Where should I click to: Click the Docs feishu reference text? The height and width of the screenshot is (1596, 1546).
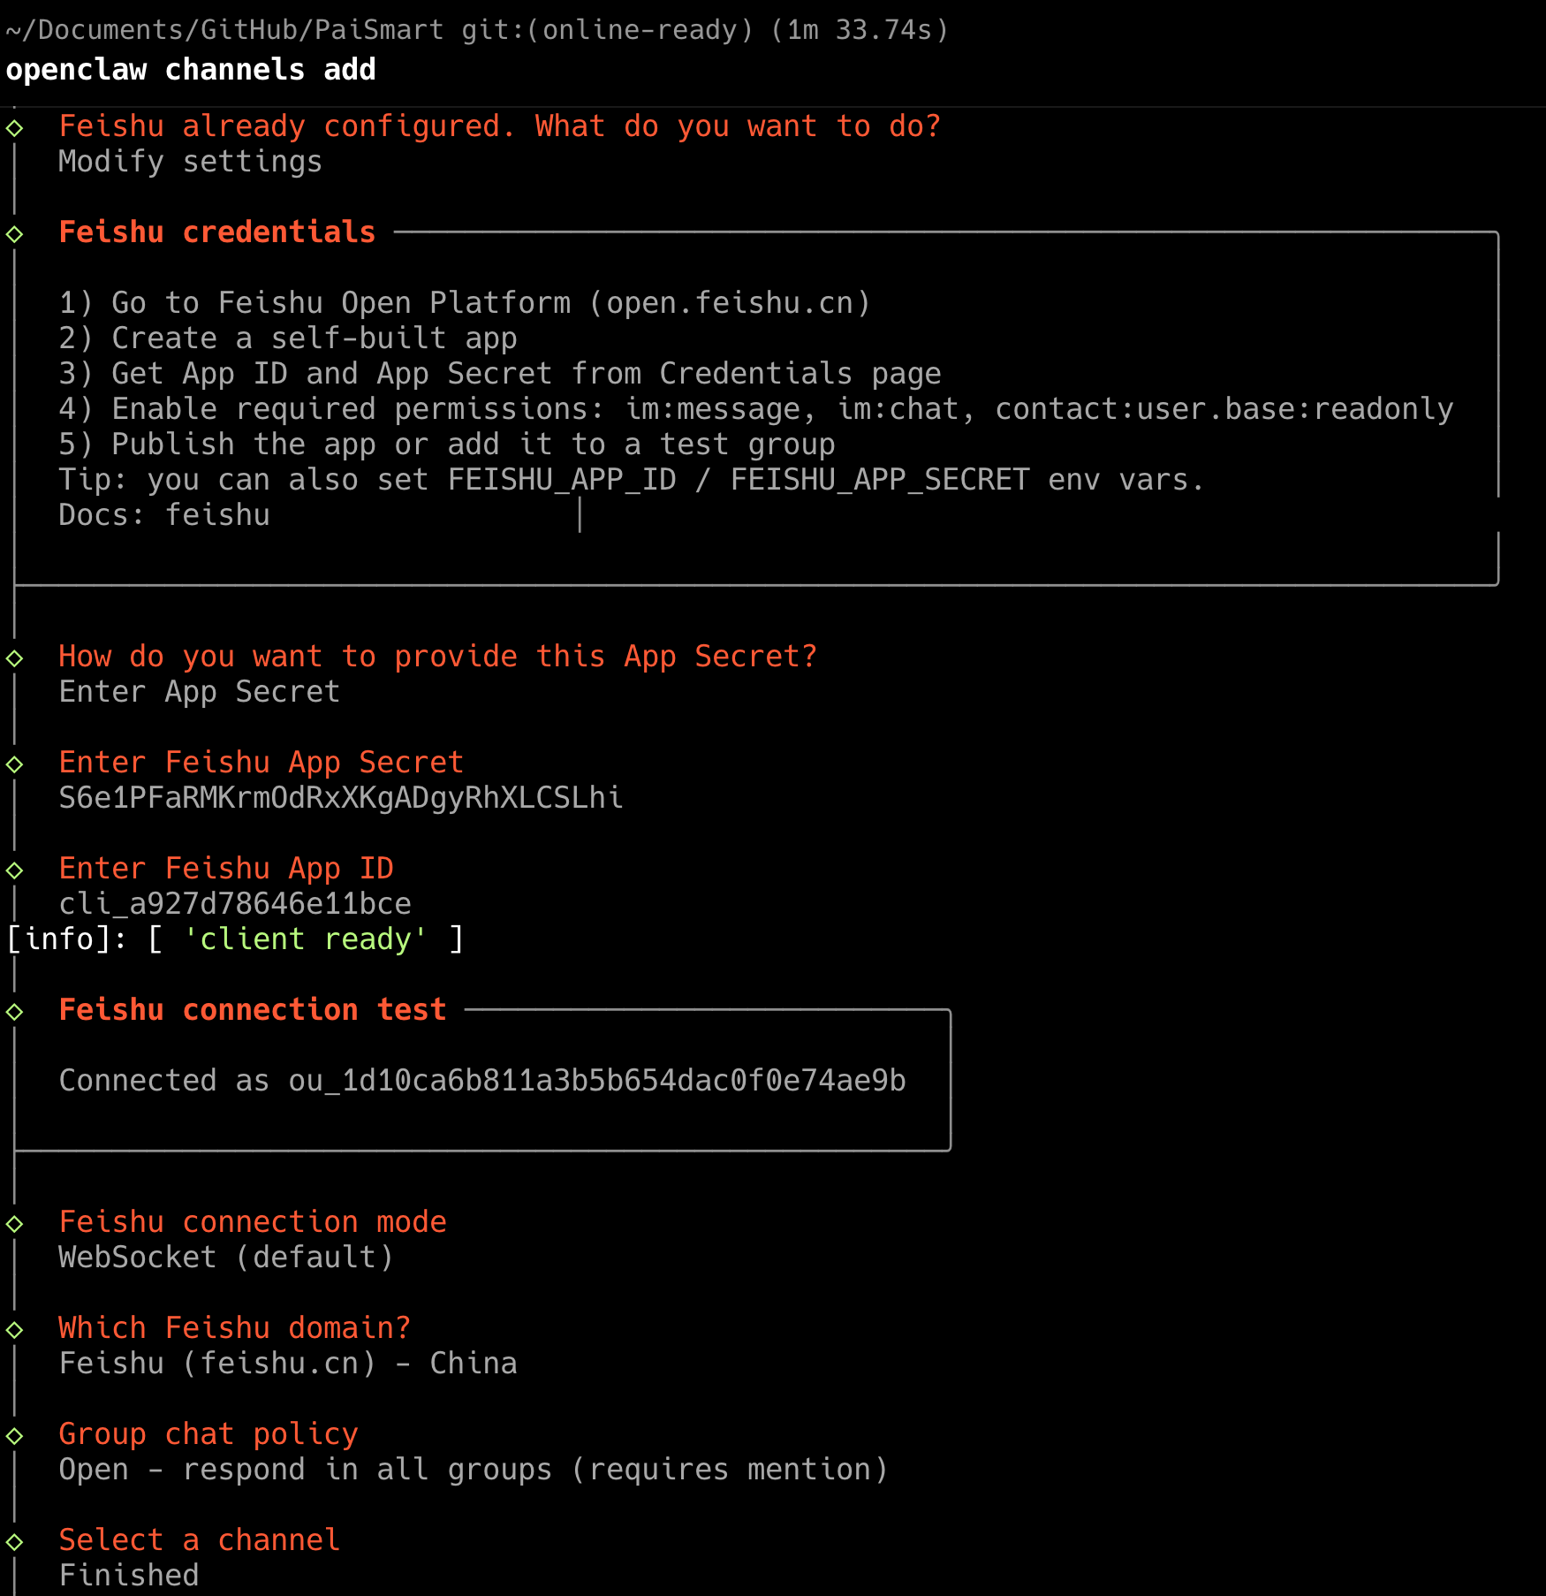(164, 515)
